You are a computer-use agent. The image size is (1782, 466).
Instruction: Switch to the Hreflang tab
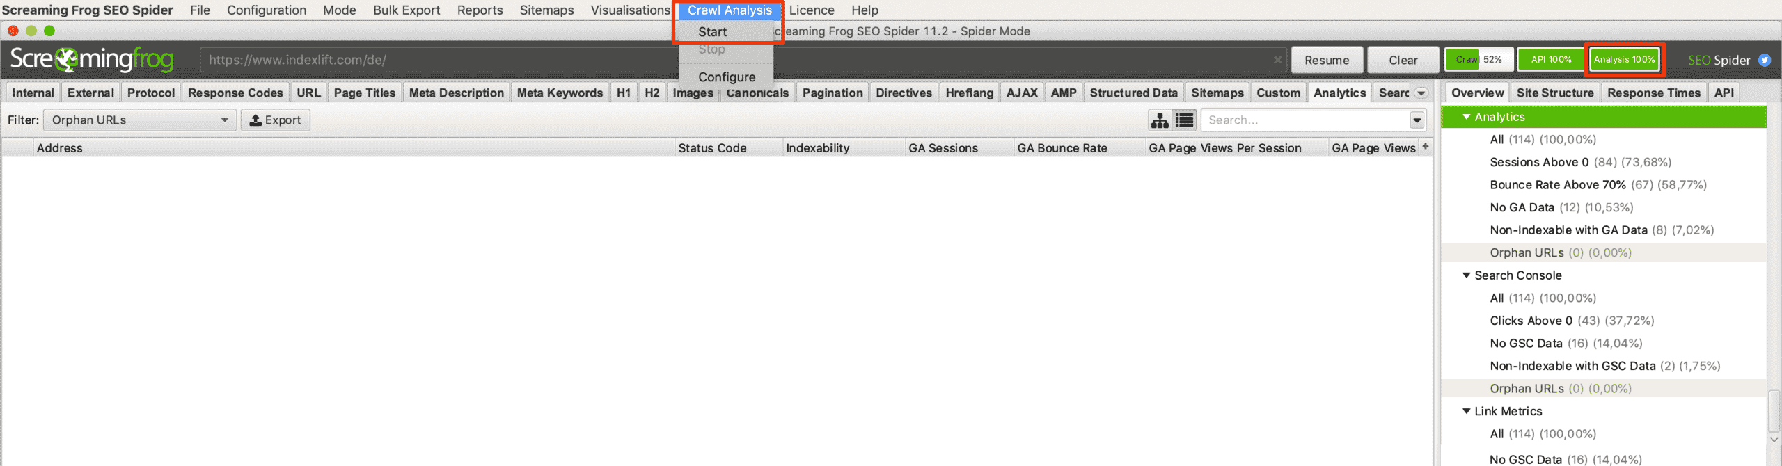970,93
